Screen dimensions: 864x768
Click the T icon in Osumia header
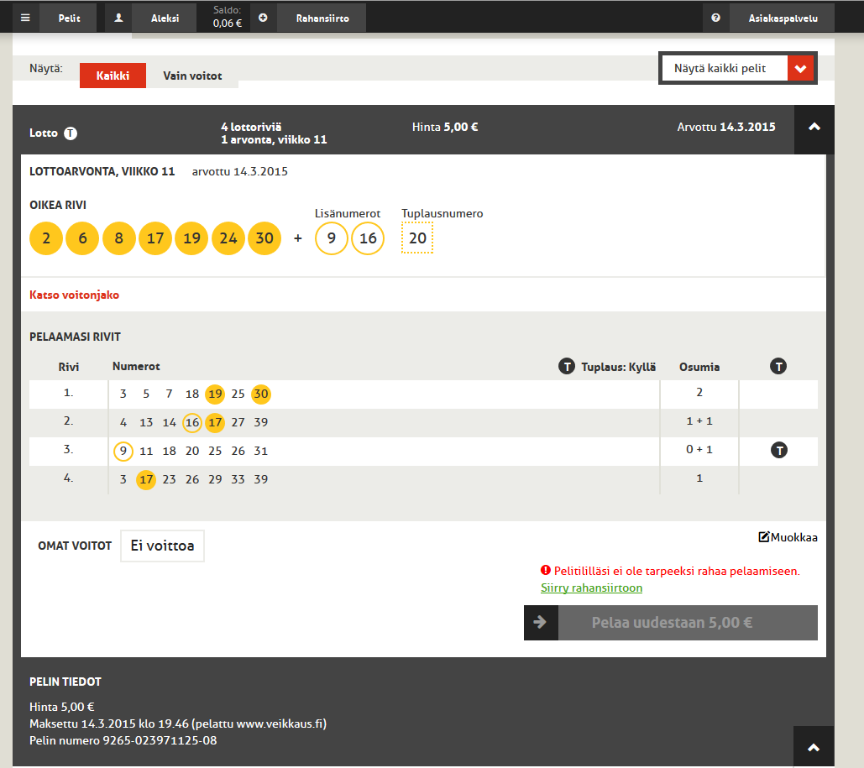[x=778, y=366]
